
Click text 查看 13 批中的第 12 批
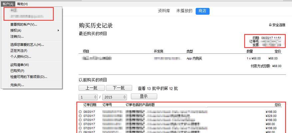pos(158,88)
